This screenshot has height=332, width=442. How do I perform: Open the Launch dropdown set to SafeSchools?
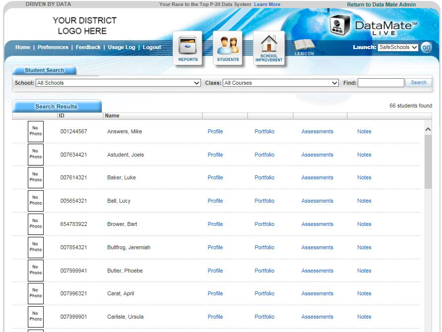[398, 48]
